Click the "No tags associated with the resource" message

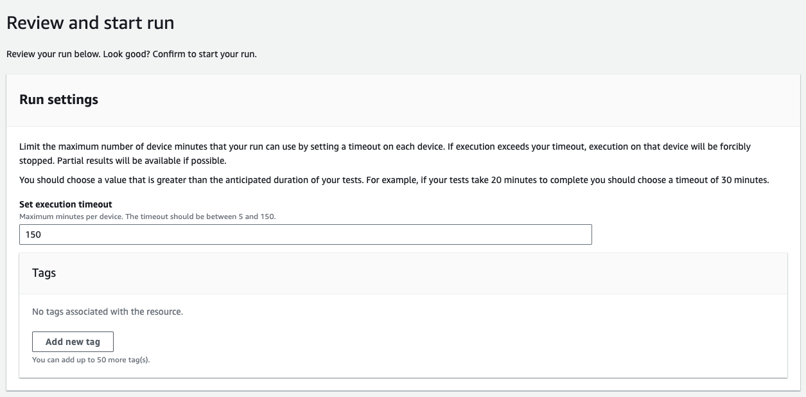[x=107, y=312]
